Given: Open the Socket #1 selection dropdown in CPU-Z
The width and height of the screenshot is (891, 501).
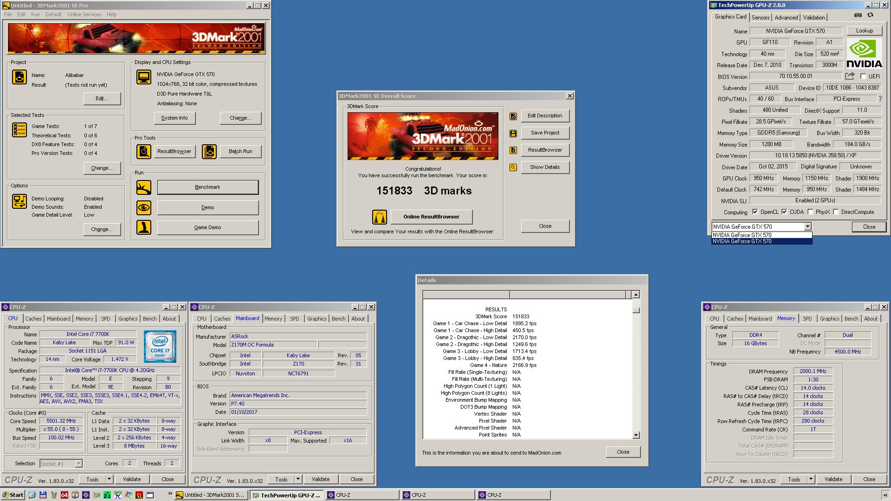Looking at the screenshot, I should point(78,463).
